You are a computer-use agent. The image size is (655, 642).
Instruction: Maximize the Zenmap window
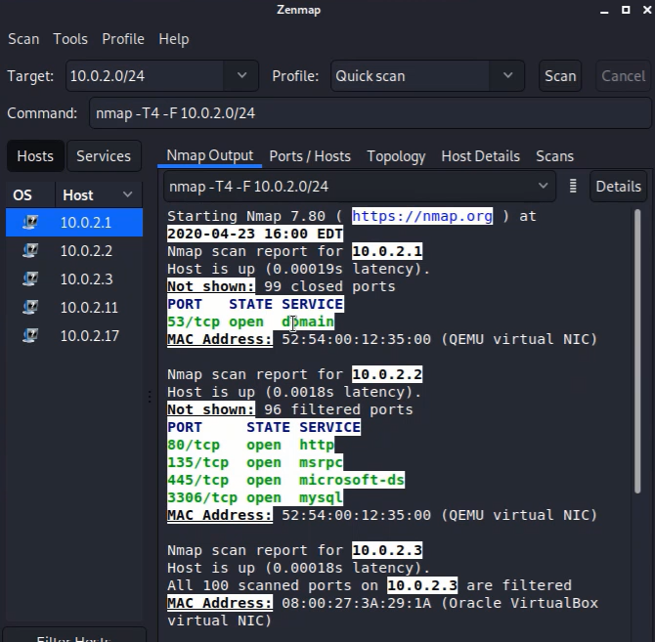(626, 10)
